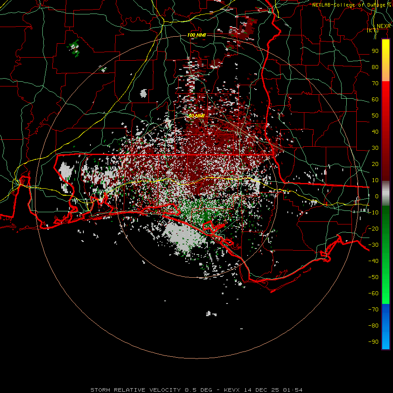Click the large gray echo patch offshore
This screenshot has width=393, height=393.
point(184,238)
